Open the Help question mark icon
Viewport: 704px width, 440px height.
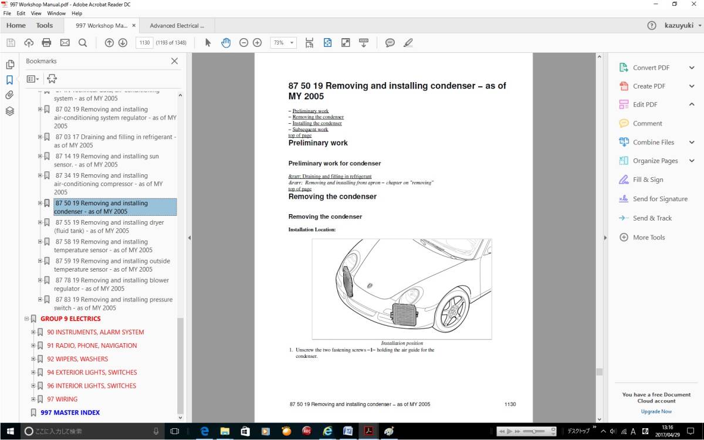coord(652,25)
